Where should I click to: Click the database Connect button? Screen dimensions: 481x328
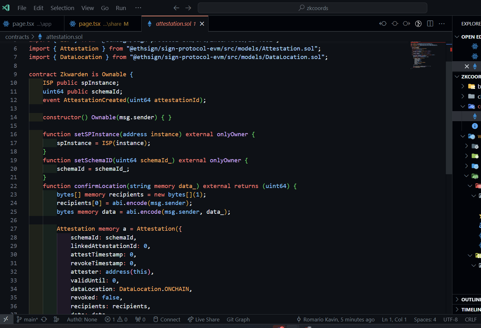(167, 320)
